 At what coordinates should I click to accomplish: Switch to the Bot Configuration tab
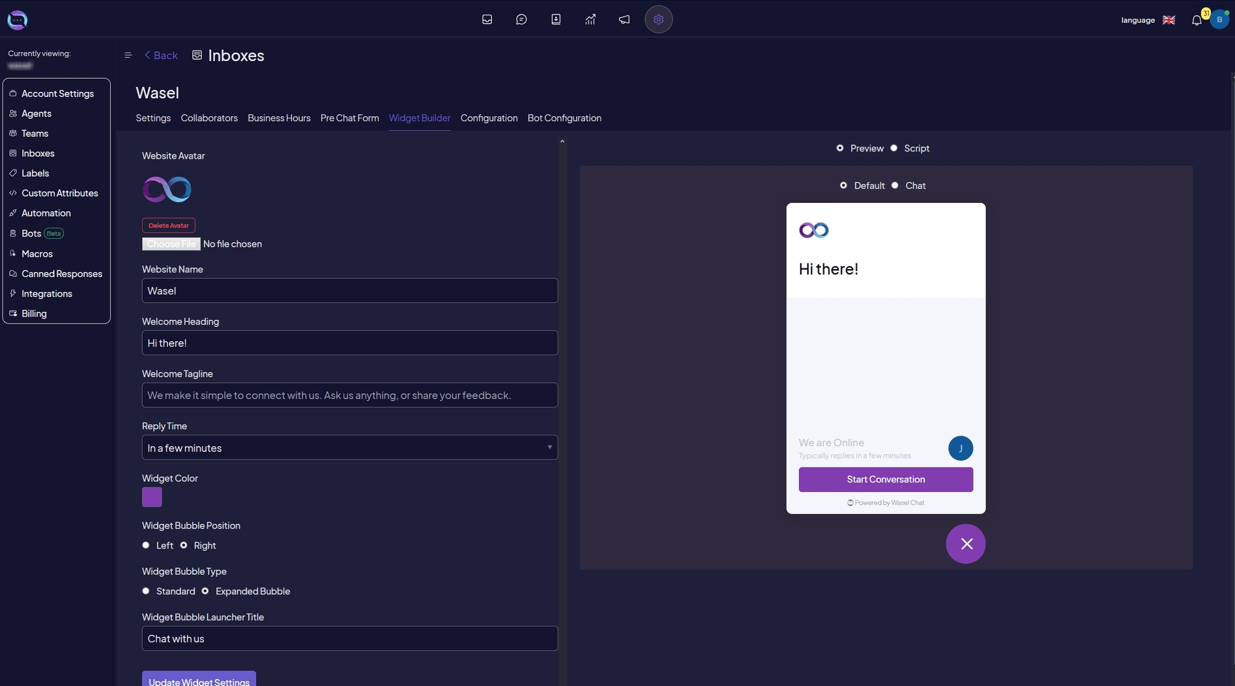[x=564, y=118]
